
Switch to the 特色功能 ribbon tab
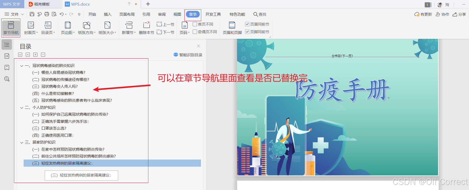237,14
